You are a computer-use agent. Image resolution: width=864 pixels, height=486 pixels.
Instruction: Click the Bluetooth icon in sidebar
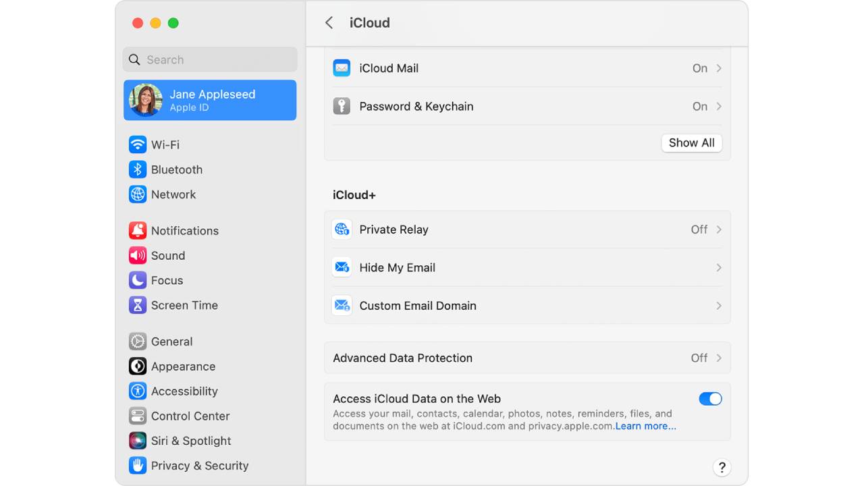(138, 169)
